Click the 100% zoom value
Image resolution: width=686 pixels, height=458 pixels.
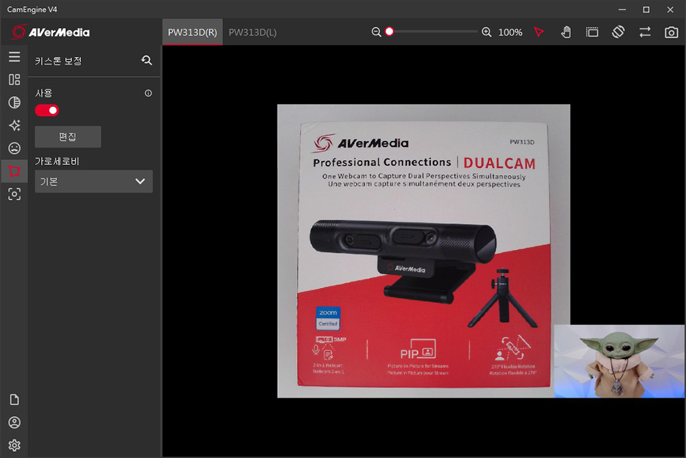click(510, 32)
